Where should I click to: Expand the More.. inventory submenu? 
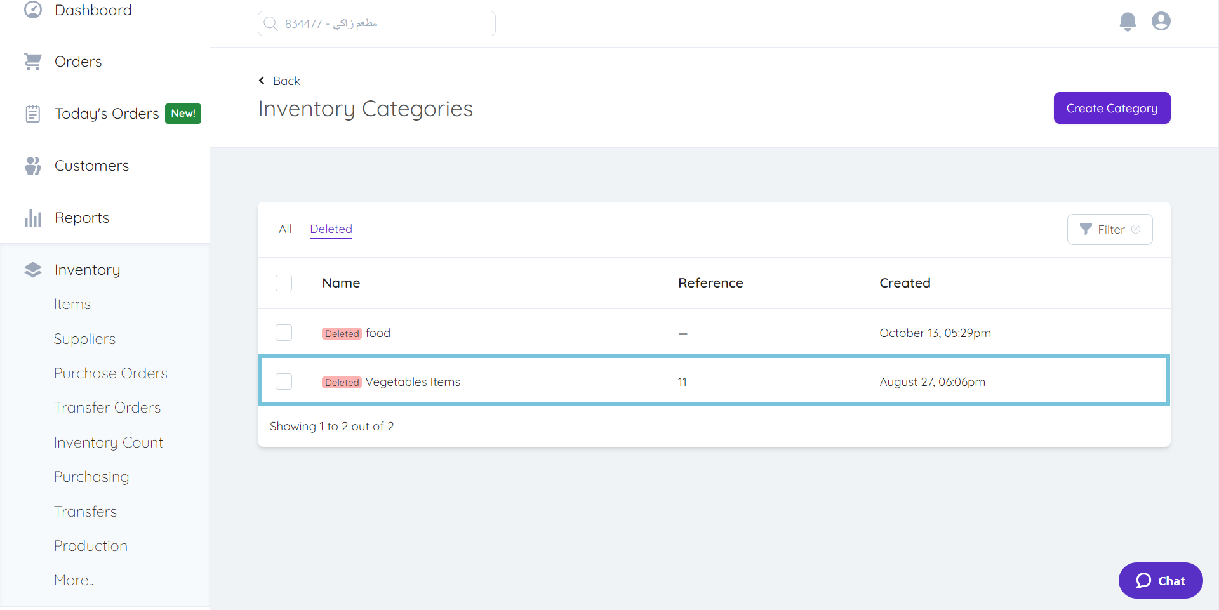pos(74,580)
